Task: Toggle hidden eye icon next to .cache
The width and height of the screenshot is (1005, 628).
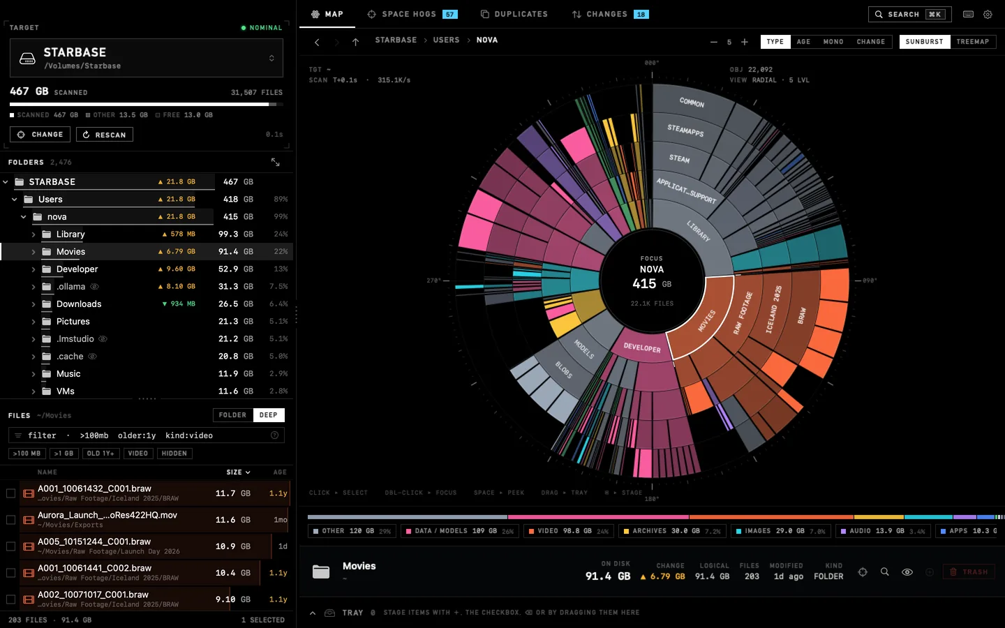Action: 92,357
